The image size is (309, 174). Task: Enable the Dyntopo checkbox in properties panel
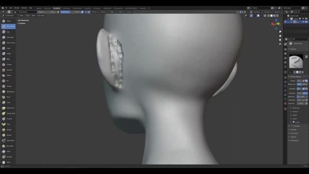click(x=292, y=126)
